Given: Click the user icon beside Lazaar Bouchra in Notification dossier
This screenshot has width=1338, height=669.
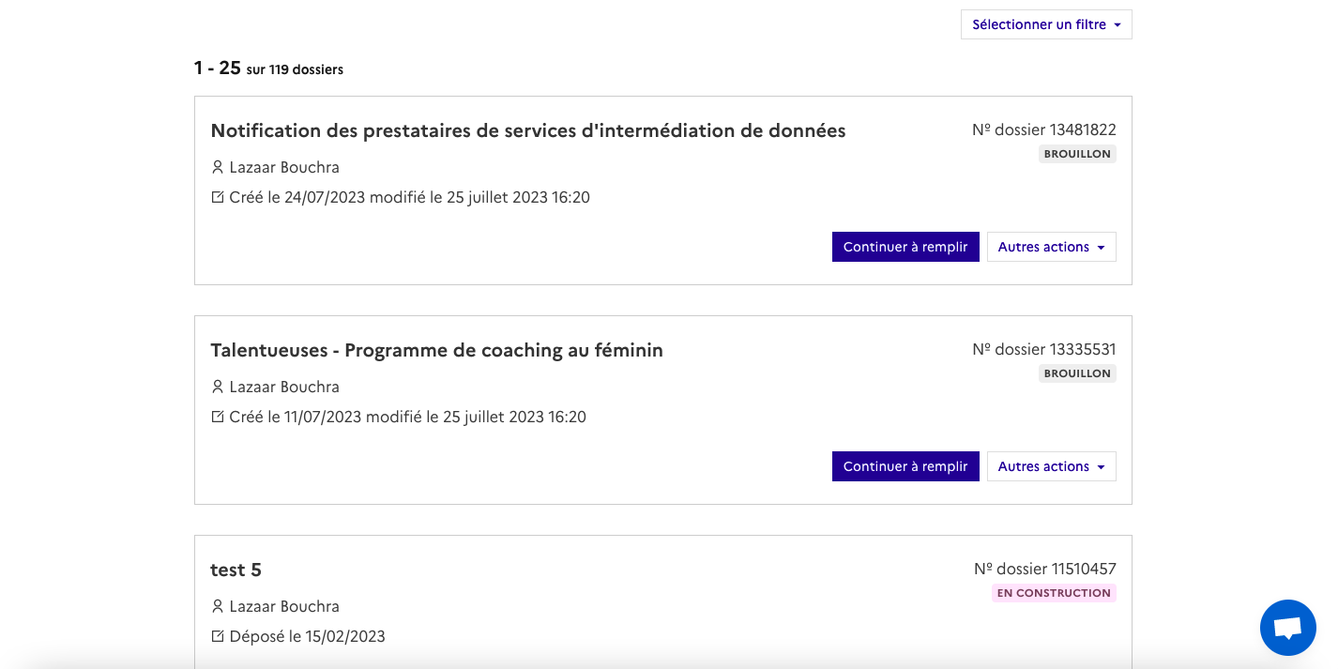Looking at the screenshot, I should [x=218, y=167].
